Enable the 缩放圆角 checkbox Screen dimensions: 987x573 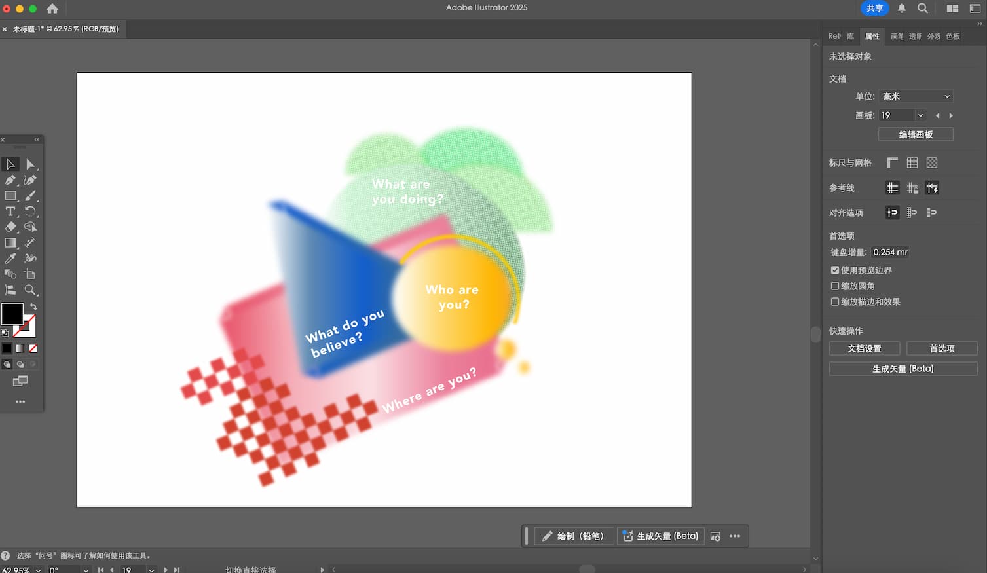[x=835, y=286]
